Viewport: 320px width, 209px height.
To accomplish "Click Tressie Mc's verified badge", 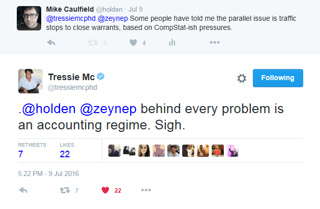I will [x=101, y=77].
